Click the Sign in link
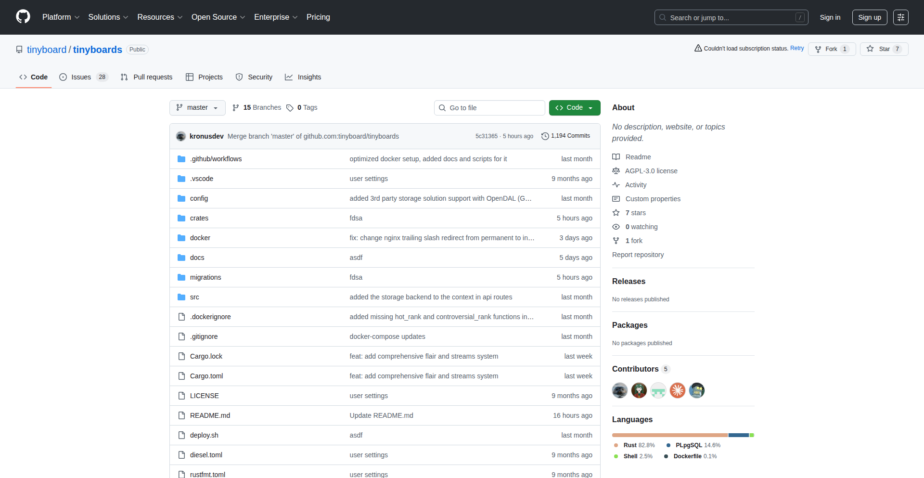The image size is (924, 478). pos(830,17)
